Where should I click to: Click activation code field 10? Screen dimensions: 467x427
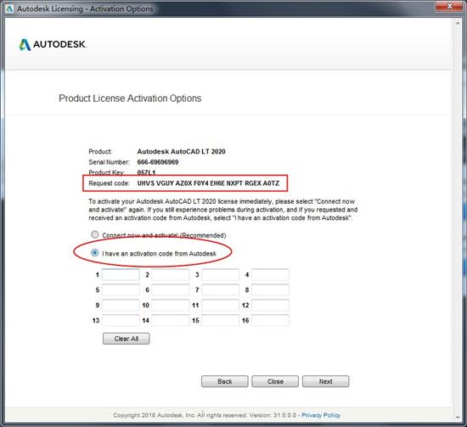click(171, 306)
